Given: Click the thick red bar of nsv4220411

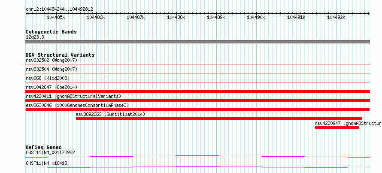Looking at the screenshot, I should click(198, 100).
